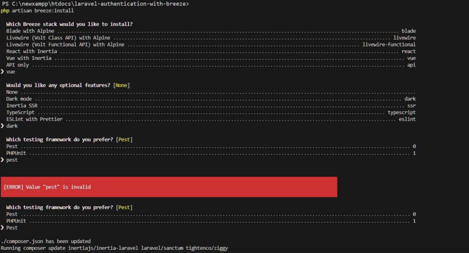Click the red error 'Value "pest" is invalid'
Image resolution: width=469 pixels, height=253 pixels.
tap(169, 187)
